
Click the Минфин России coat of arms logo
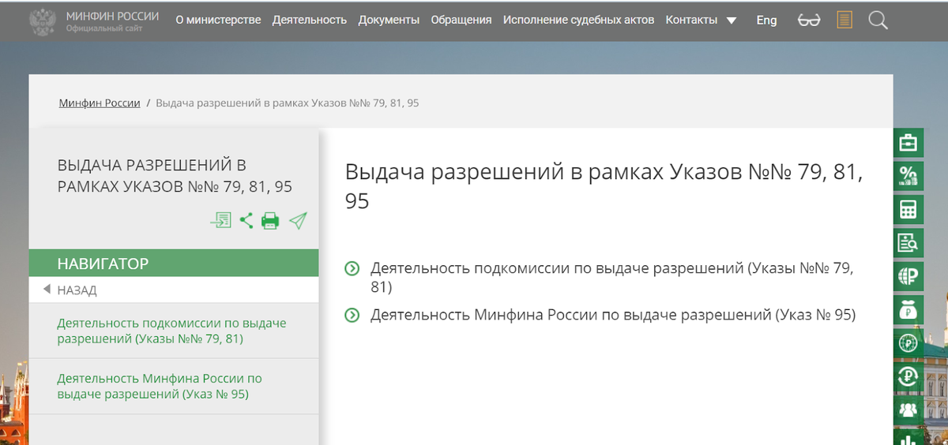42,22
